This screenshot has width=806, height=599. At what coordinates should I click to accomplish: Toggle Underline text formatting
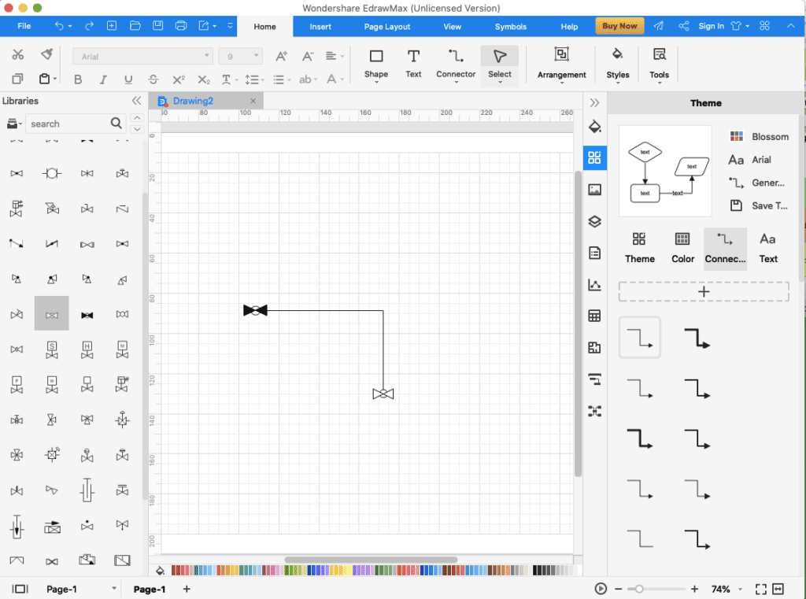pos(128,79)
